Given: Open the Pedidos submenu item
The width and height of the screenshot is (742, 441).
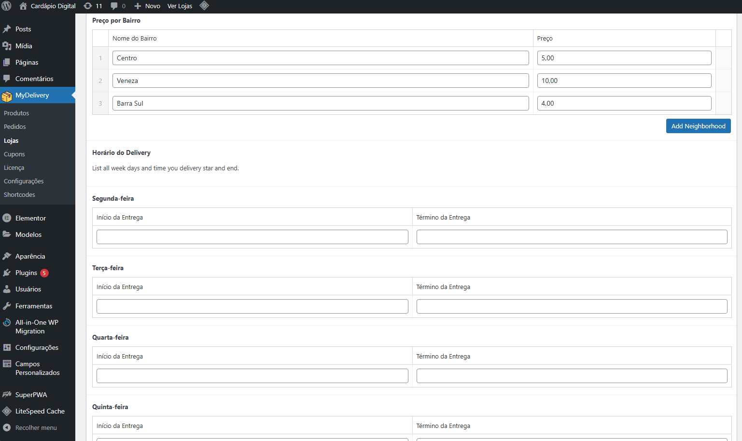Looking at the screenshot, I should 15,127.
